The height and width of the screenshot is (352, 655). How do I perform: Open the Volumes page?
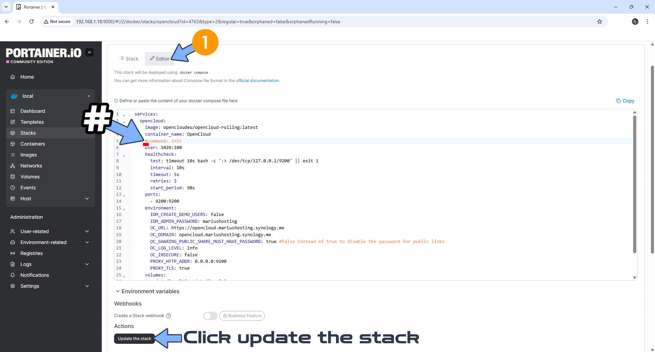(30, 177)
